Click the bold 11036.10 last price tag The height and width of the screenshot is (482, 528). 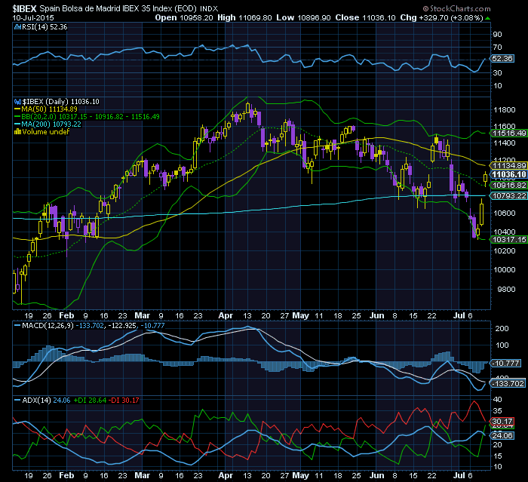click(509, 174)
